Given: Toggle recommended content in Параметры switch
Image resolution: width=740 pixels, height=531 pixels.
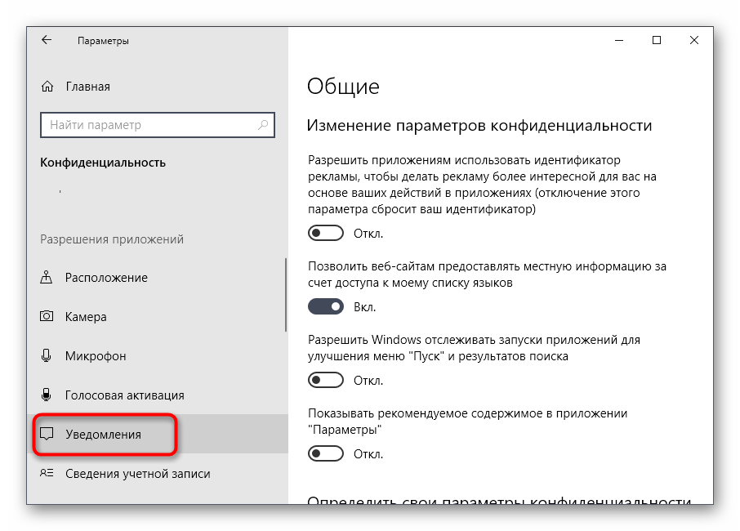Looking at the screenshot, I should click(326, 453).
